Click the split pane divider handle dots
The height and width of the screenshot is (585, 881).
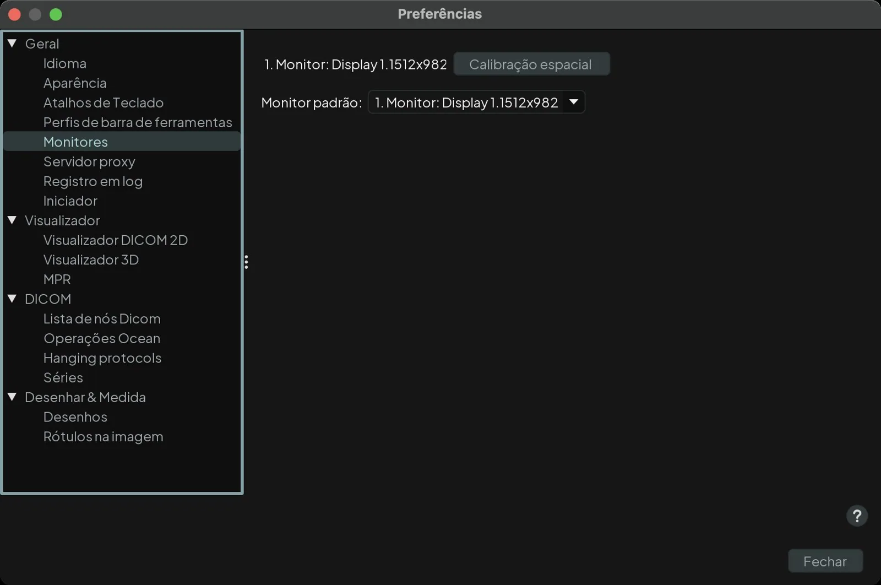[x=246, y=262]
